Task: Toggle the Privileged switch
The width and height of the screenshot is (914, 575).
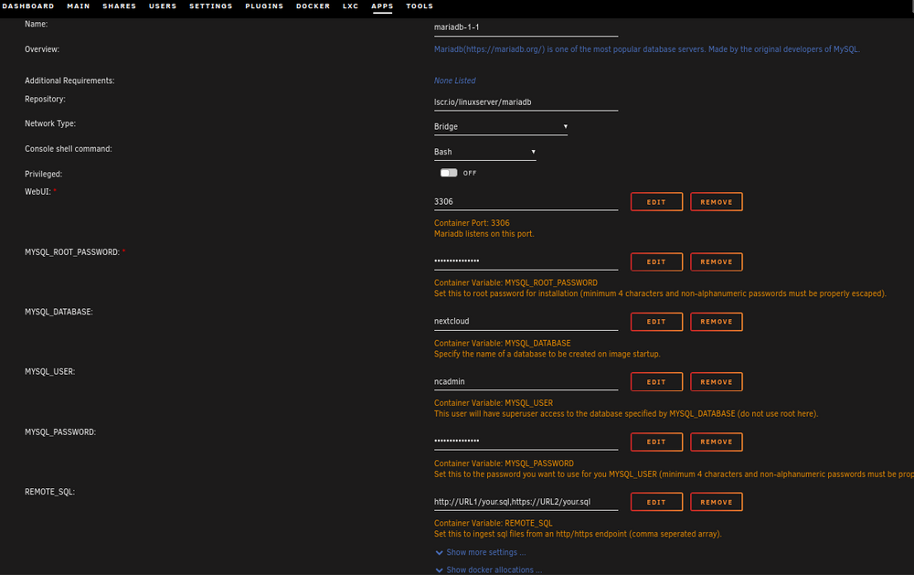Action: [x=448, y=173]
